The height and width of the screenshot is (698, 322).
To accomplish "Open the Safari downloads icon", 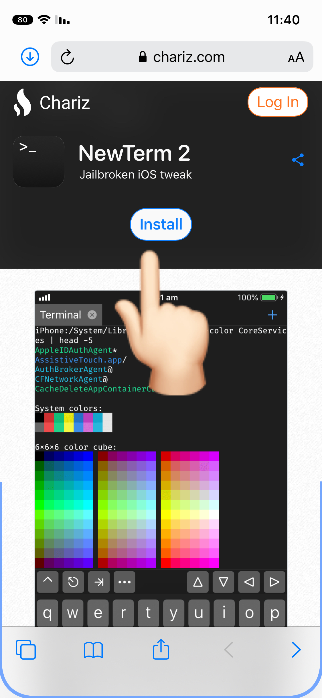I will point(30,57).
